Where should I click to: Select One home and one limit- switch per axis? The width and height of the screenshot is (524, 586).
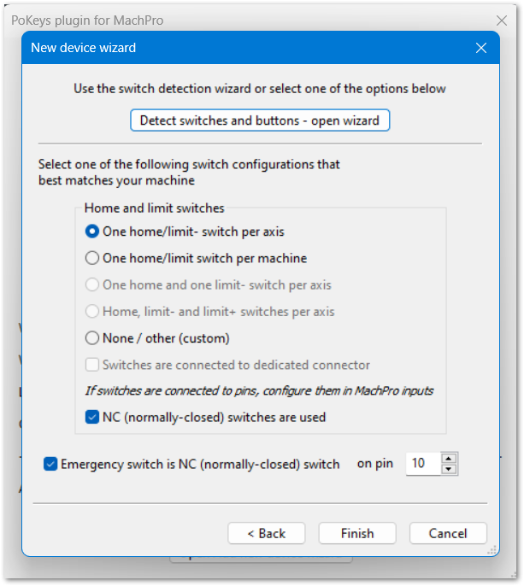(x=92, y=284)
